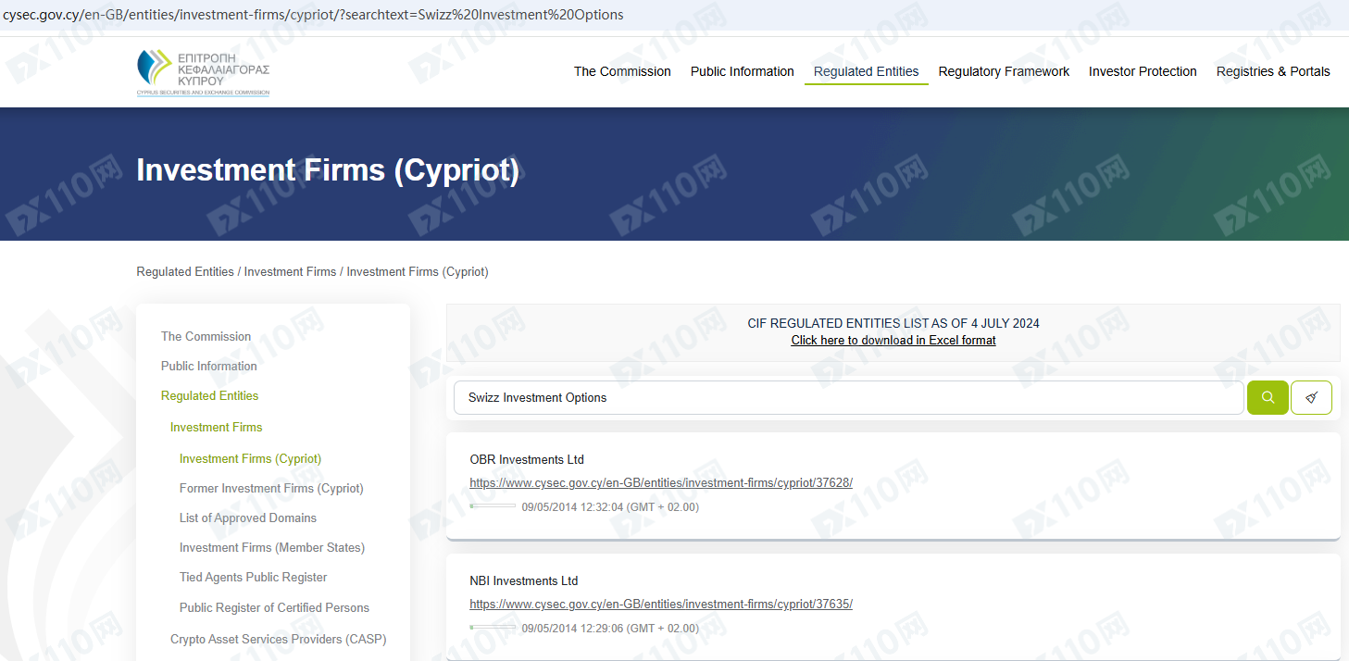
Task: Open Regulatory Framework menu
Action: coord(1004,71)
